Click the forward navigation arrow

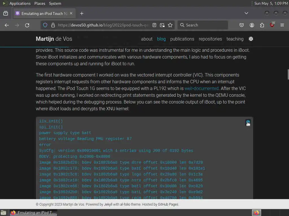tap(17, 25)
